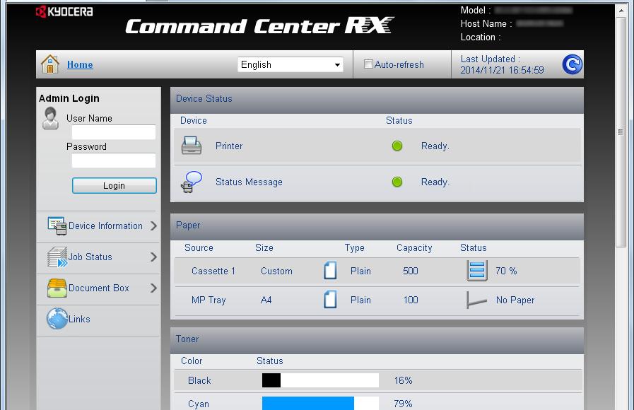This screenshot has width=634, height=410.
Task: Click the Admin Login heading
Action: (x=69, y=98)
